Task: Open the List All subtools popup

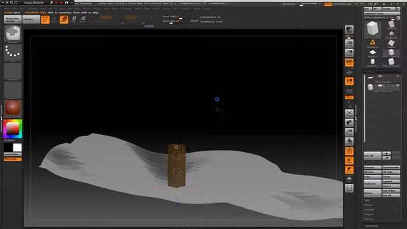Action: (373, 156)
